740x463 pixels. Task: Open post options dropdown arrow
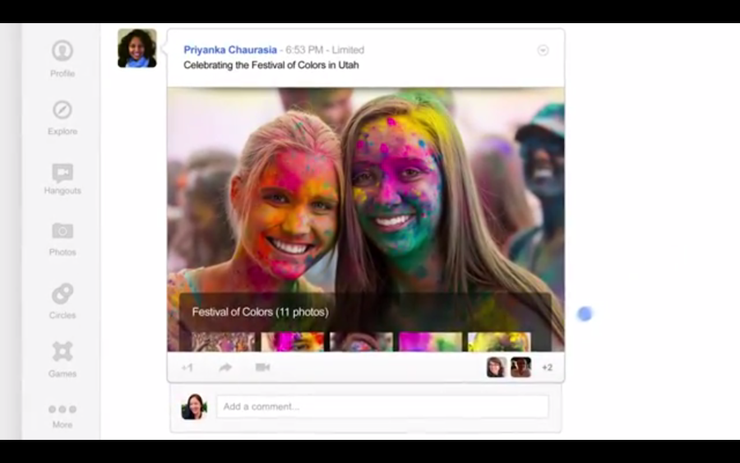[x=543, y=50]
